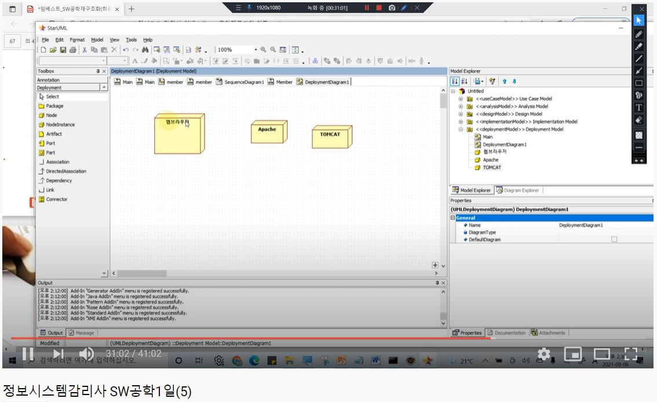Pick the pen tool in recorder drawing palette
Viewport: 657px width, 402px height.
coord(638,34)
